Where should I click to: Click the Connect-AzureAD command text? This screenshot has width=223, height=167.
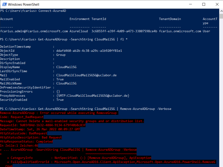[52, 11]
